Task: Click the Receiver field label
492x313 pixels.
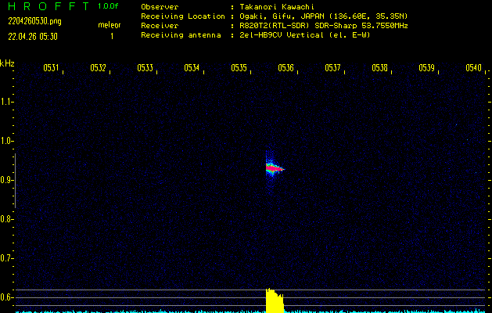Action: click(160, 26)
